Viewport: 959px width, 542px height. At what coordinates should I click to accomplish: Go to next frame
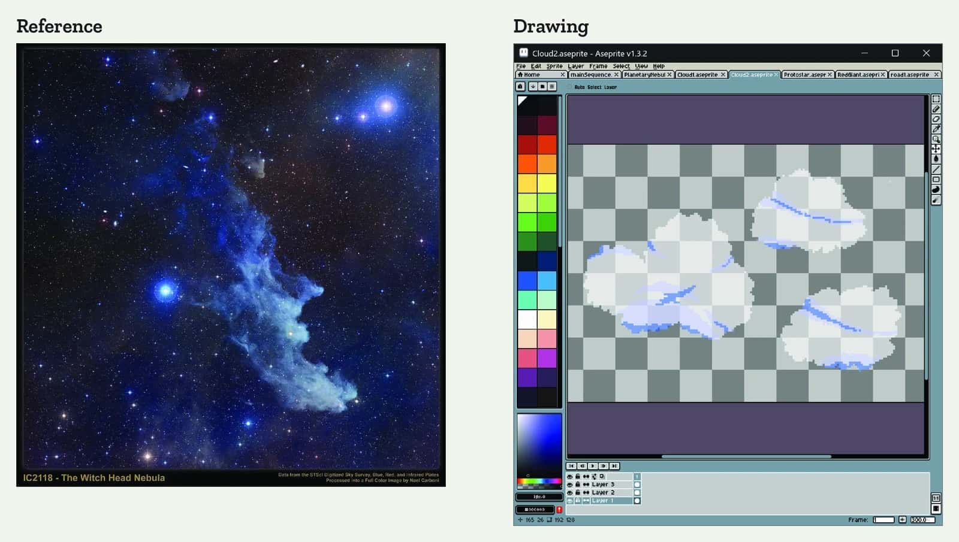pos(604,466)
